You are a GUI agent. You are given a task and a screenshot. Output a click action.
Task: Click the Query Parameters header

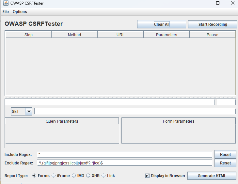[62, 121]
